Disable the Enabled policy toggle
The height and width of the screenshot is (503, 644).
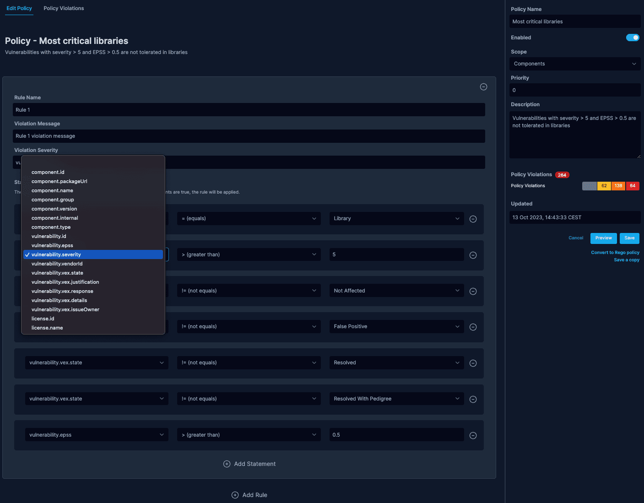633,37
